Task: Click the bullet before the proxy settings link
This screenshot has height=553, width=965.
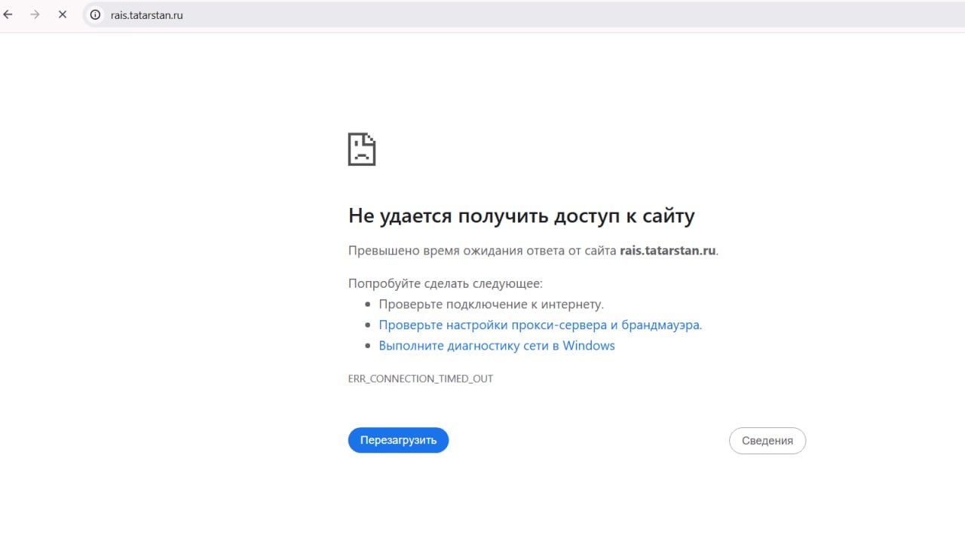Action: coord(369,325)
